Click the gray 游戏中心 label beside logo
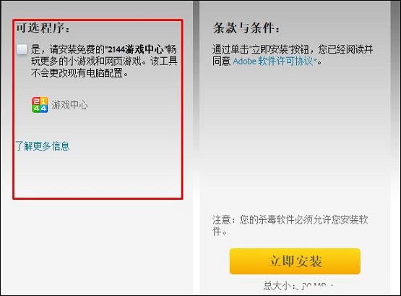This screenshot has width=401, height=296. 69,105
